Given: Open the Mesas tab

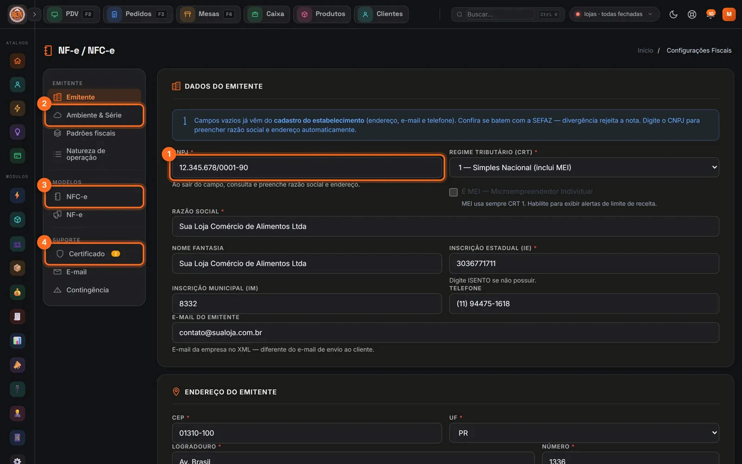Looking at the screenshot, I should coord(208,14).
